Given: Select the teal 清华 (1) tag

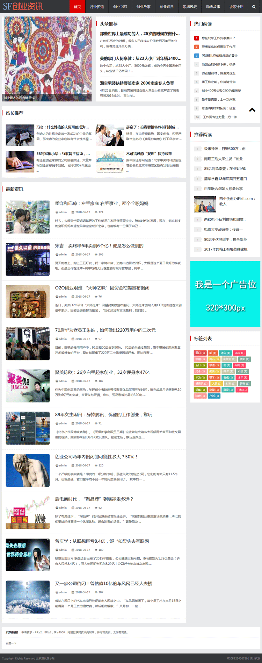Looking at the screenshot, I should click(x=226, y=353).
